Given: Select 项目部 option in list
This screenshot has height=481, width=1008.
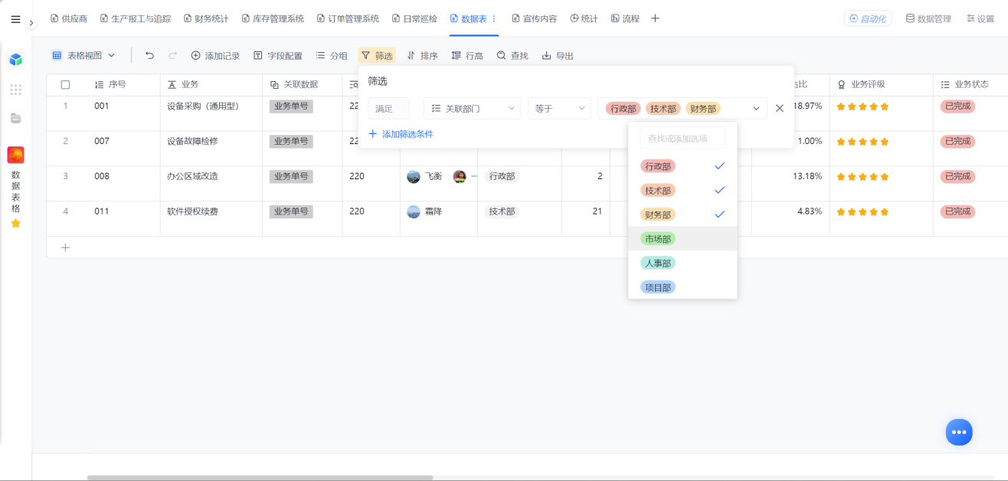Looking at the screenshot, I should click(x=682, y=287).
